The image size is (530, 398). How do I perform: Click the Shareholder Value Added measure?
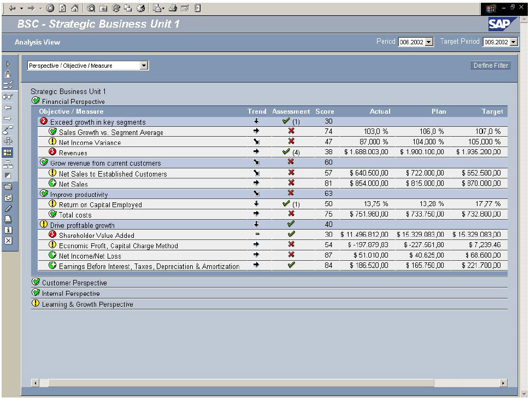point(97,235)
